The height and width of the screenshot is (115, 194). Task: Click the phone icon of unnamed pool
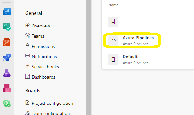[x=113, y=22]
